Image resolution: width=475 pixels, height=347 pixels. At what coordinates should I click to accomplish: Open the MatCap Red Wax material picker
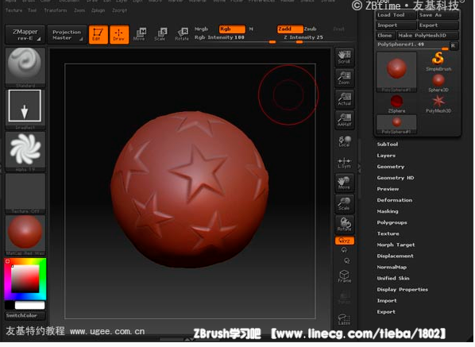[25, 235]
